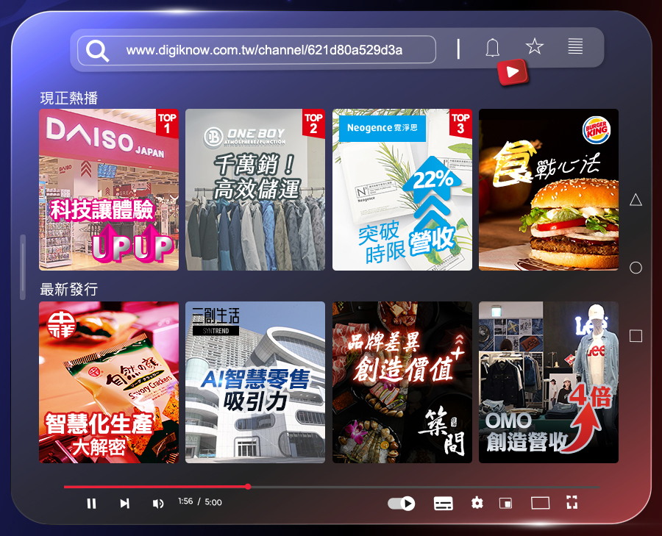Click the 最新發行 section heading
This screenshot has height=536, width=662.
click(69, 290)
